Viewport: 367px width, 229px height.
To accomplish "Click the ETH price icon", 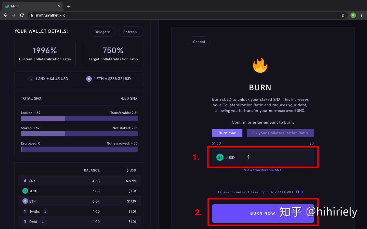I will (89, 79).
